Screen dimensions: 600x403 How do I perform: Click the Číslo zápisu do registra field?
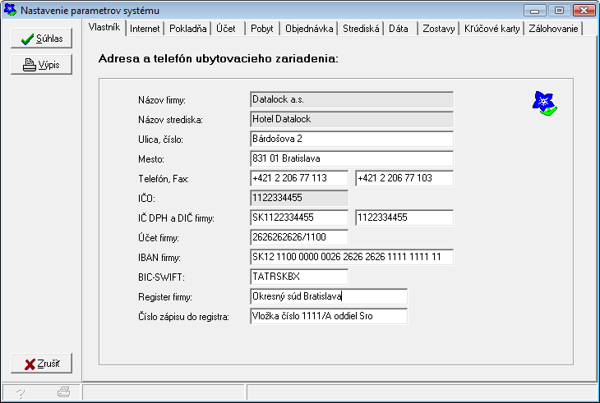tap(328, 316)
